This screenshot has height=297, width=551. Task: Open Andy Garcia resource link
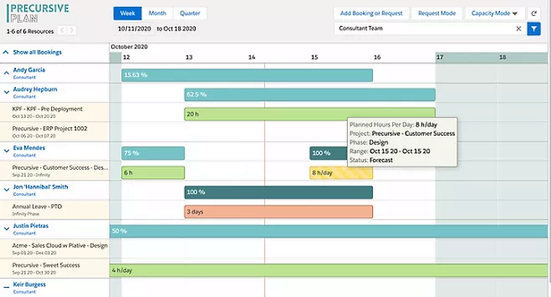(29, 70)
